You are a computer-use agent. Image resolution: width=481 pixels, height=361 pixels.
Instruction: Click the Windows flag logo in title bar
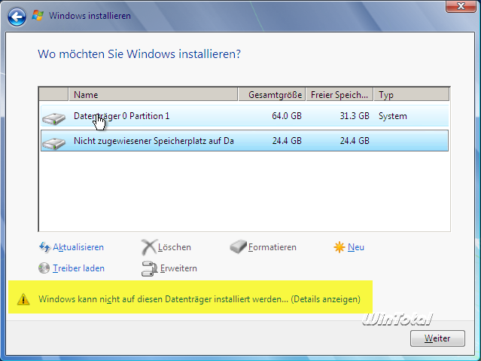(x=38, y=15)
